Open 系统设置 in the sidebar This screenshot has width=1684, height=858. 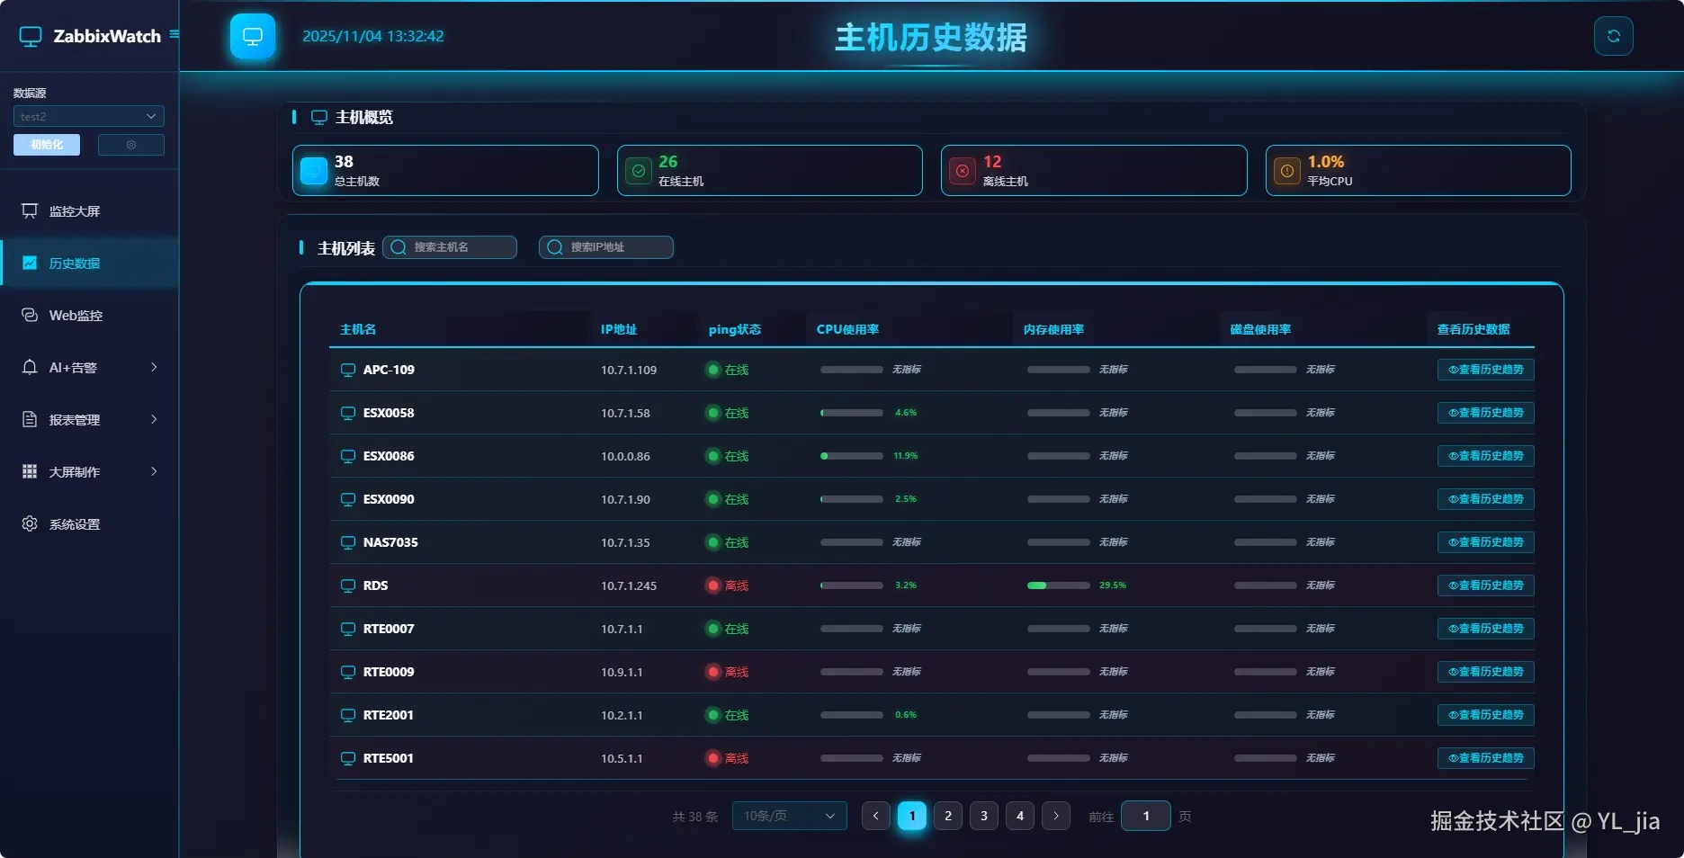(x=90, y=524)
